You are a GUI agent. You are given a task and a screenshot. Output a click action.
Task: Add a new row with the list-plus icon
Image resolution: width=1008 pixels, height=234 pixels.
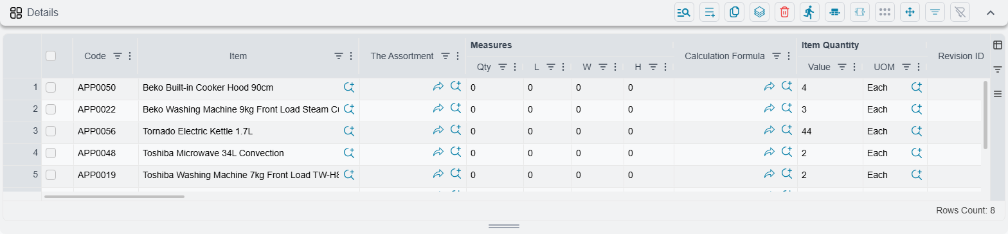(709, 12)
